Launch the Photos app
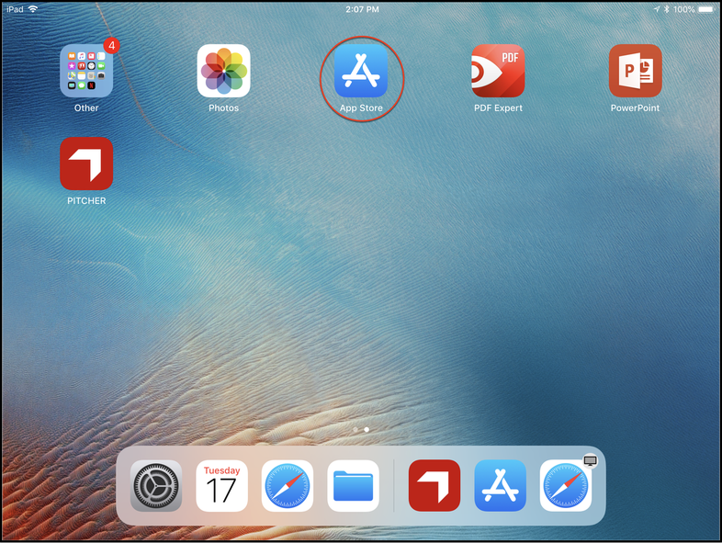 pos(223,72)
